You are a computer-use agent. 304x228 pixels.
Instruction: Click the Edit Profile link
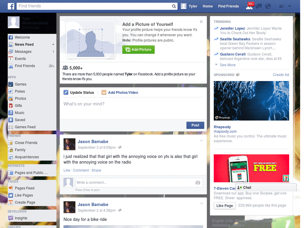[31, 28]
